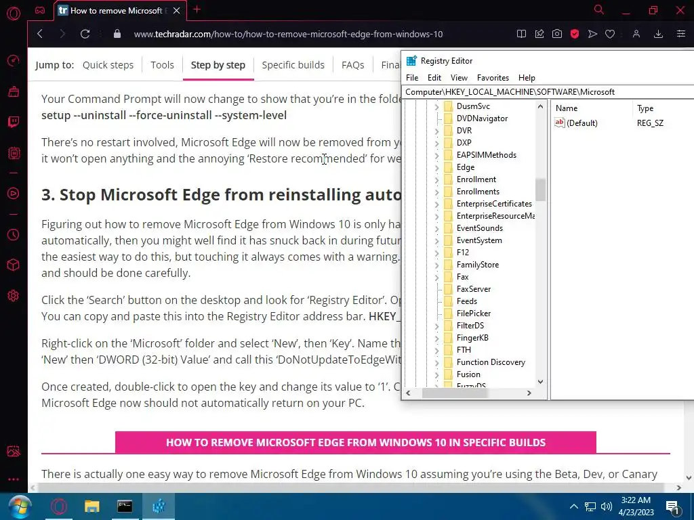Image resolution: width=694 pixels, height=520 pixels.
Task: Add page to bookmarks heart icon
Action: (610, 34)
